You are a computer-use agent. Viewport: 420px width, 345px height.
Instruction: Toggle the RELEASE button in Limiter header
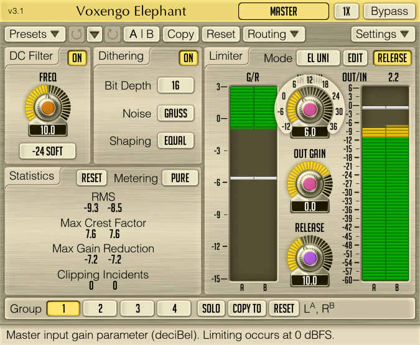tap(393, 58)
